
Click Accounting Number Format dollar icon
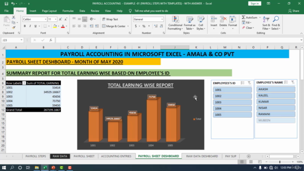136,26
